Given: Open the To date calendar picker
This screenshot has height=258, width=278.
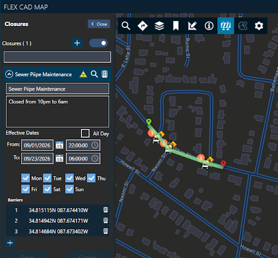Looking at the screenshot, I should click(x=59, y=158).
